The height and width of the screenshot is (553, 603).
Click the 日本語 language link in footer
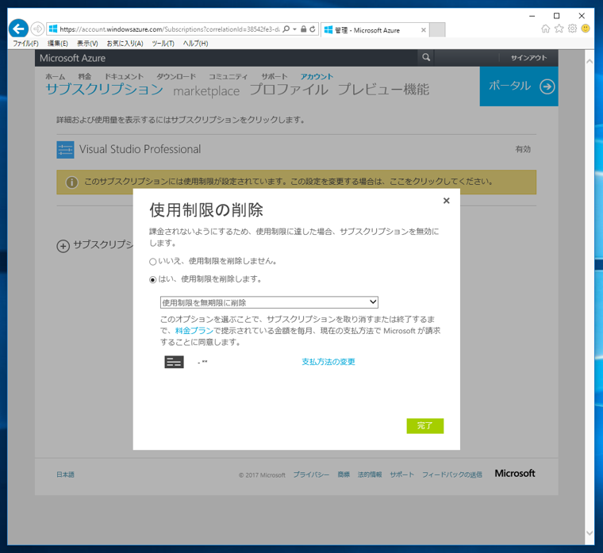(65, 474)
